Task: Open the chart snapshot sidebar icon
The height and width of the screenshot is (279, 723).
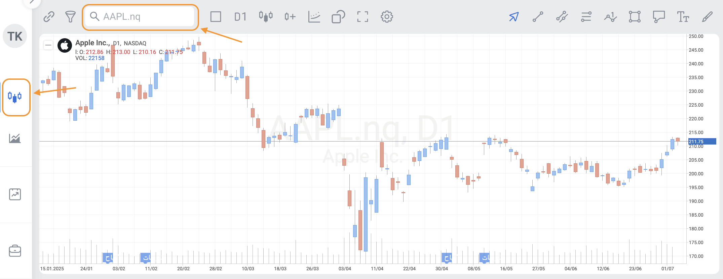Action: coord(15,194)
